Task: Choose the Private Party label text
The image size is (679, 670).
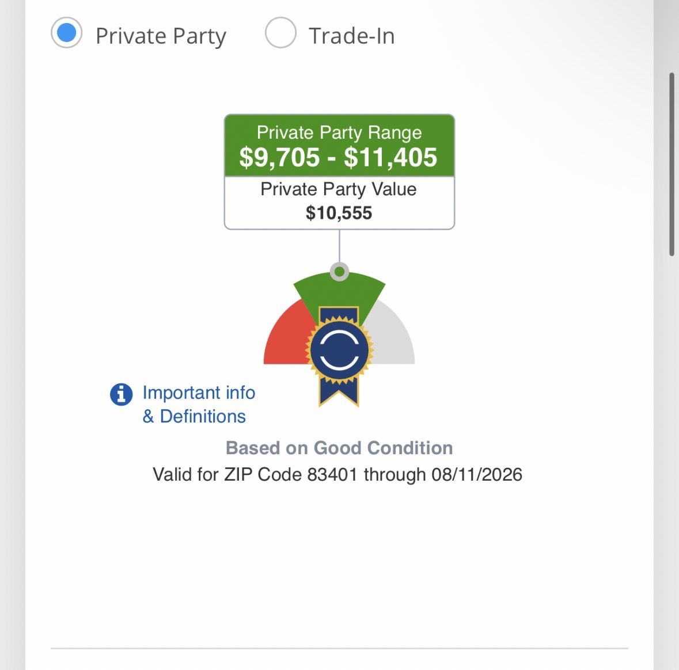Action: pos(161,36)
